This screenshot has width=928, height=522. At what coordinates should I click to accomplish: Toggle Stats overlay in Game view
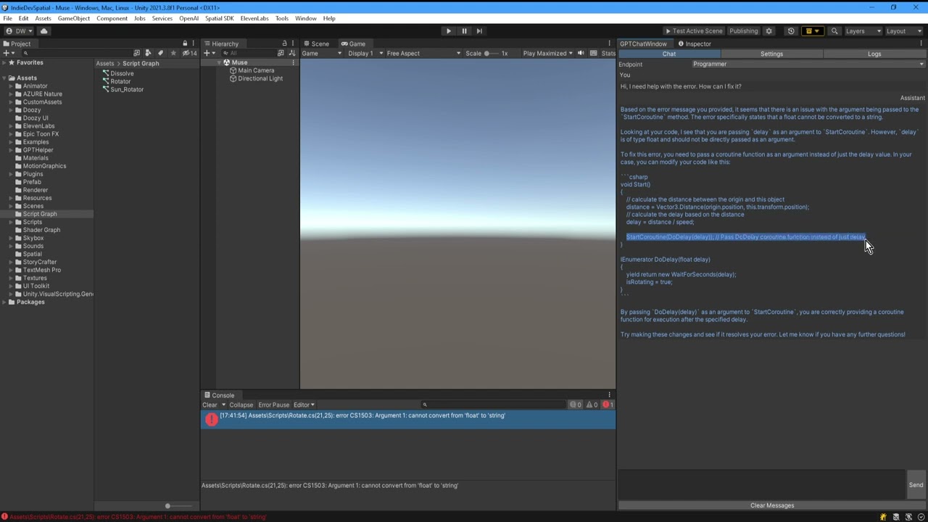pyautogui.click(x=608, y=53)
